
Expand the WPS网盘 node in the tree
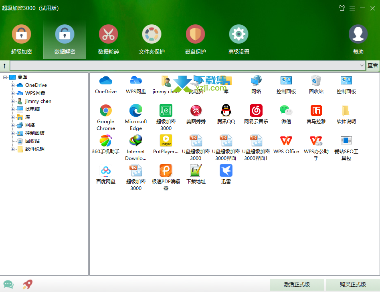click(x=12, y=93)
